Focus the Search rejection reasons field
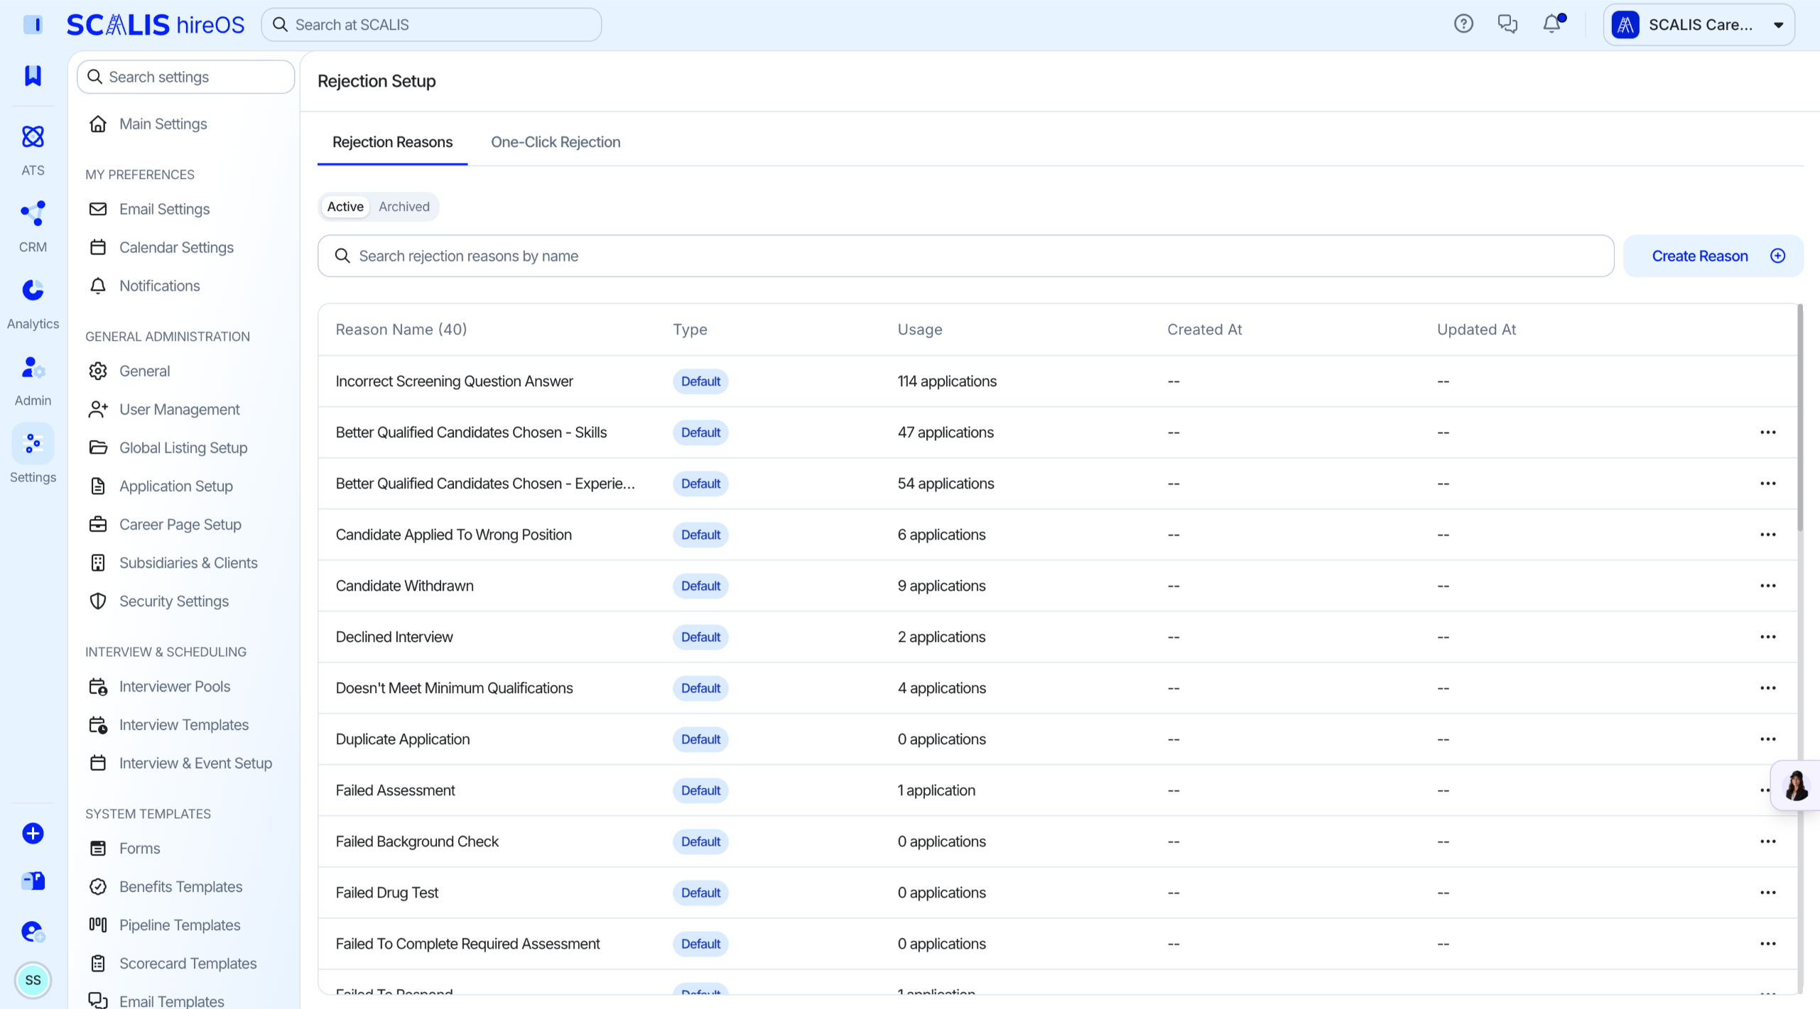 [x=965, y=256]
